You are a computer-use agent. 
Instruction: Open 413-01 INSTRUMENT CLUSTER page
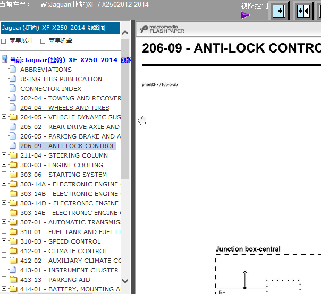[69, 270]
